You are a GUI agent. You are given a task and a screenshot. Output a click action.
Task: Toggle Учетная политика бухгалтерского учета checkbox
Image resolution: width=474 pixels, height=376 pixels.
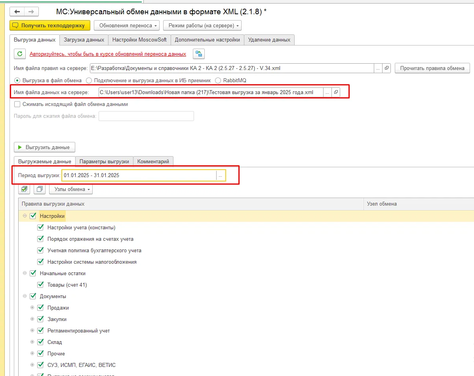[40, 250]
